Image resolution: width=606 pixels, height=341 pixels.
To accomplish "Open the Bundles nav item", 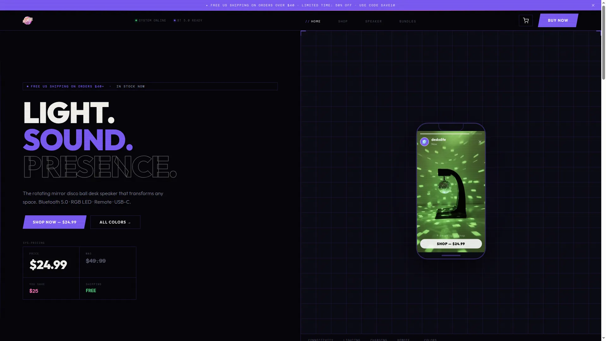I will coord(408,21).
